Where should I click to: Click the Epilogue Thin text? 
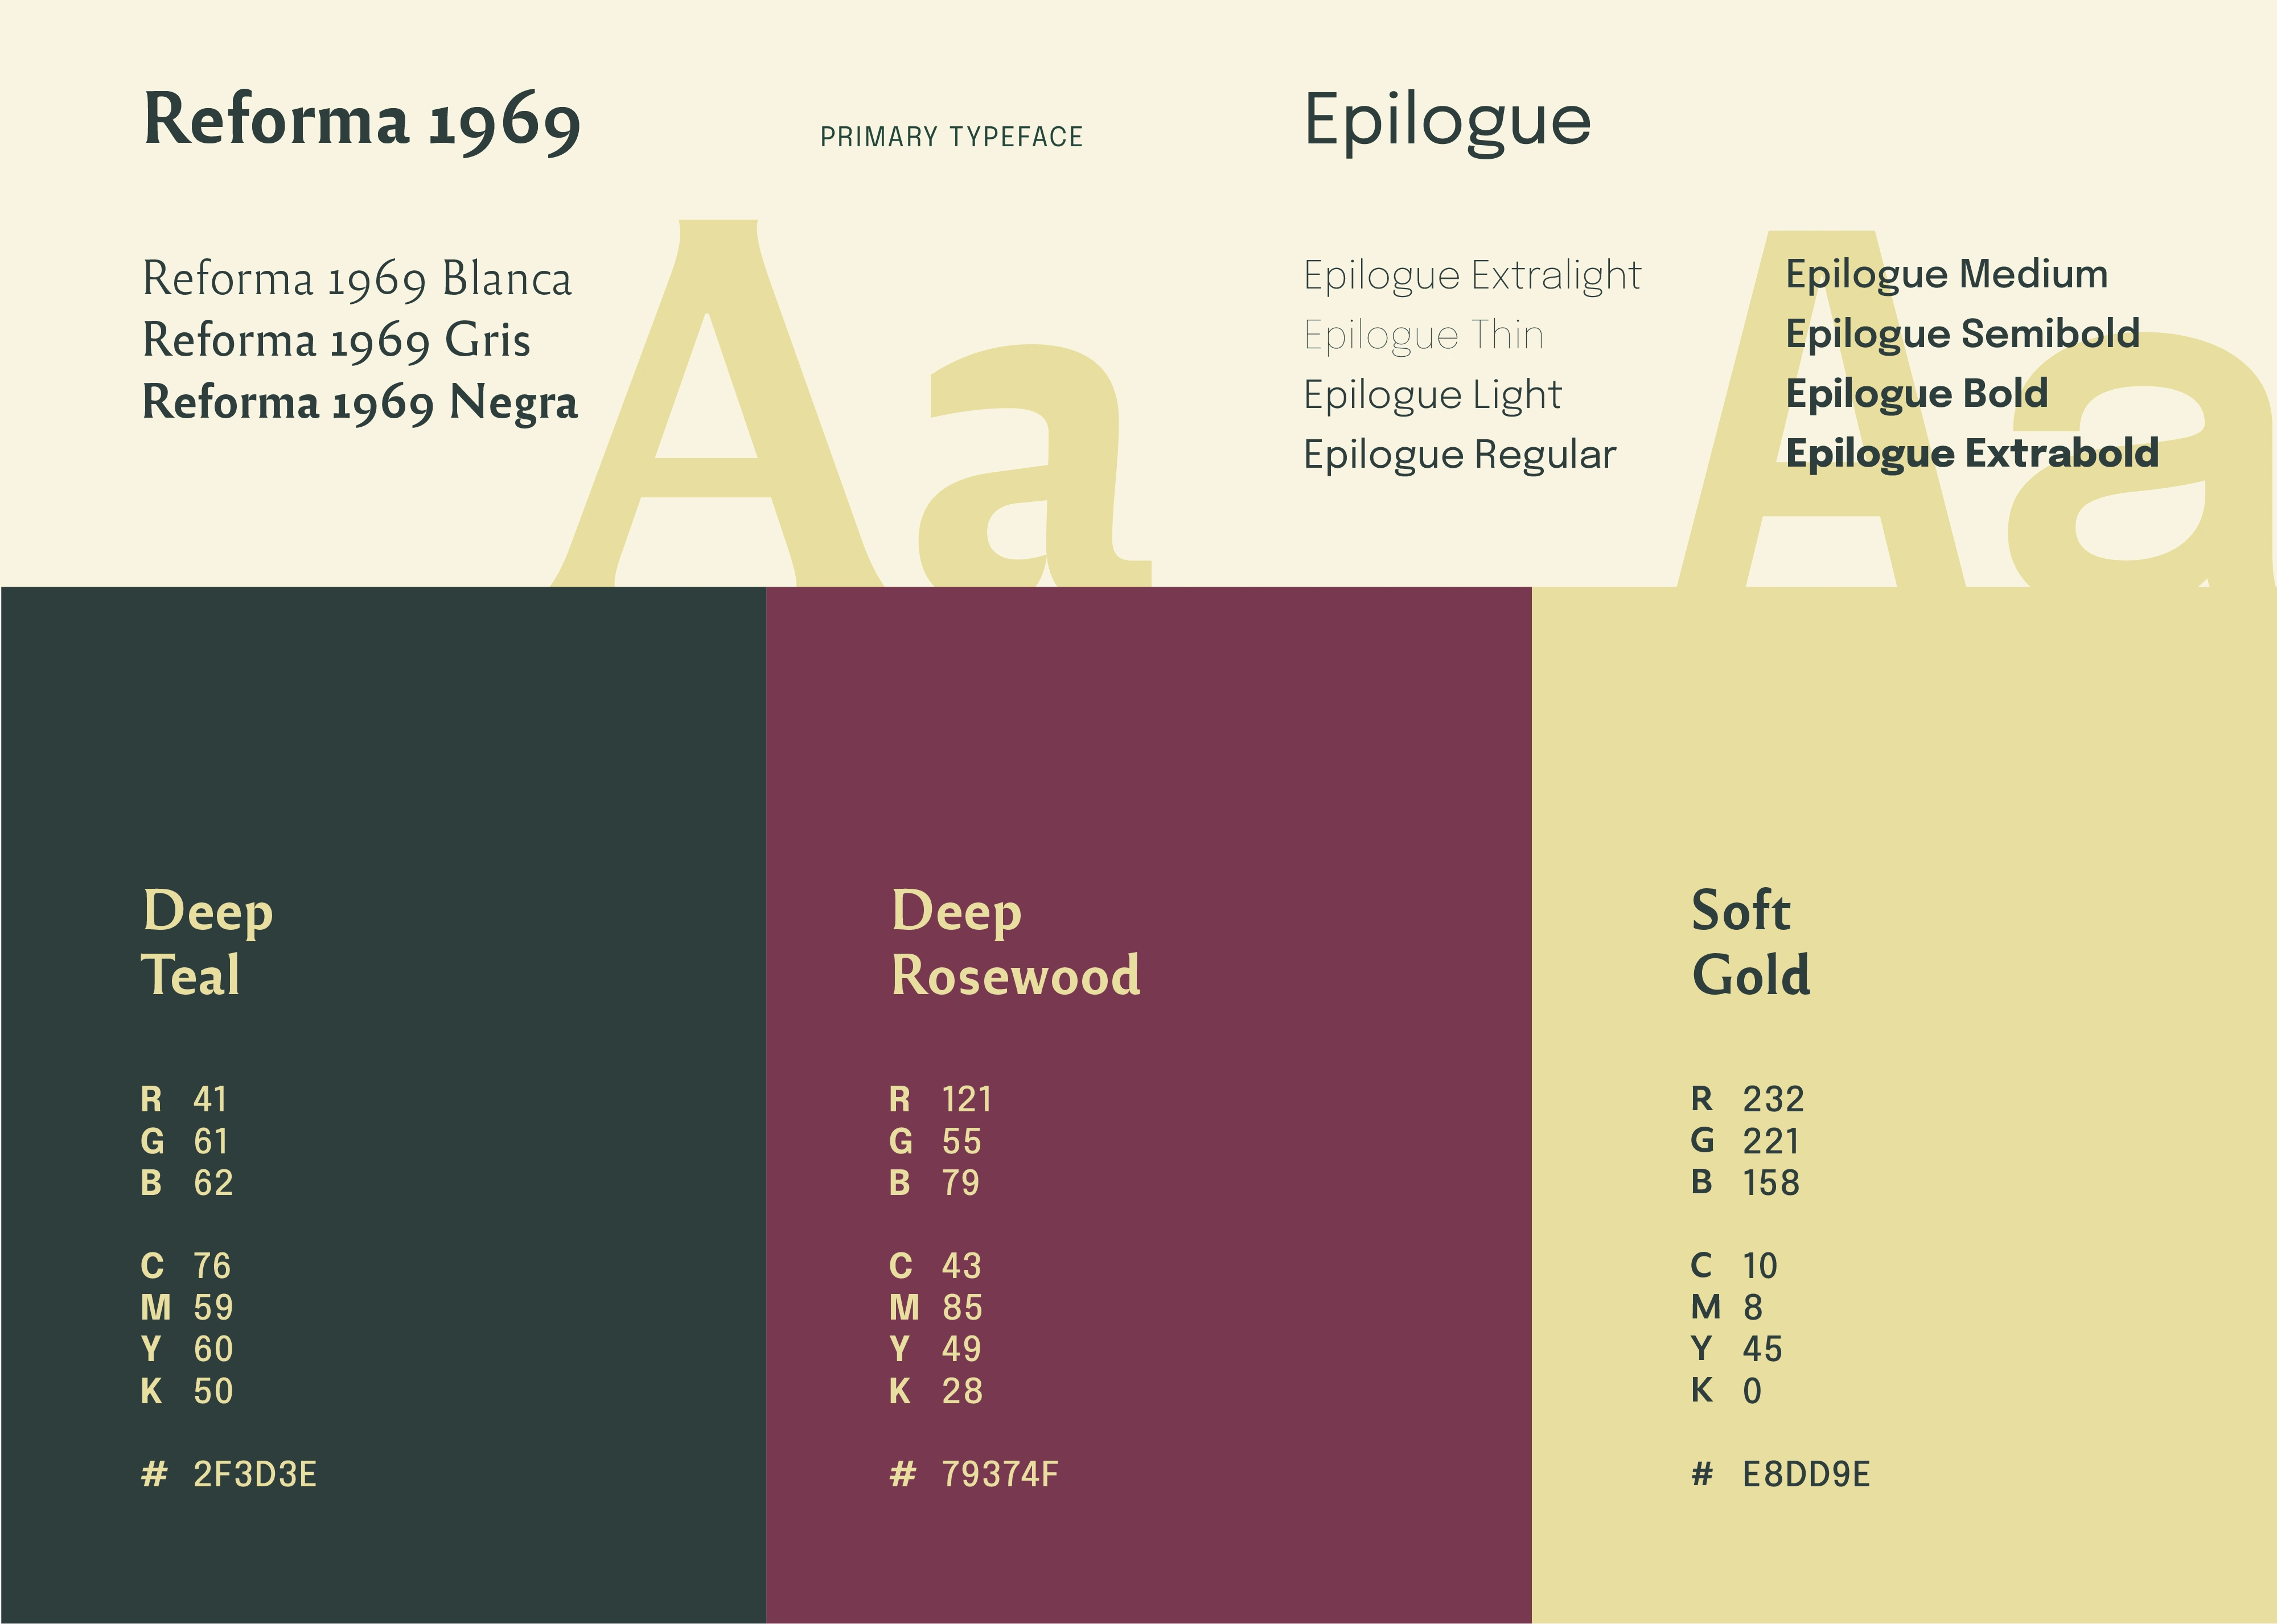coord(1423,335)
